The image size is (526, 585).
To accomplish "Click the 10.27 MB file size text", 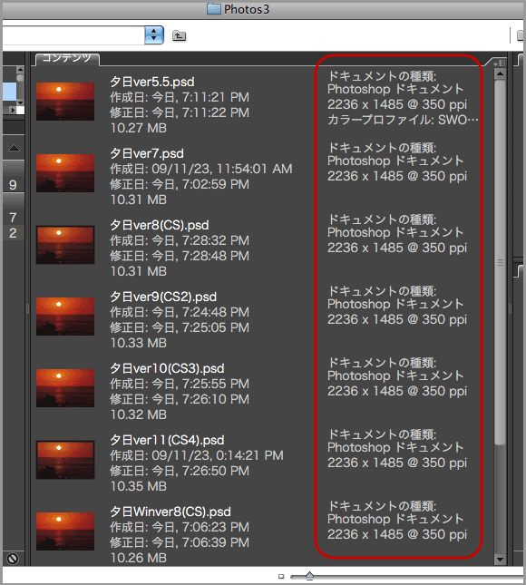I will (x=139, y=129).
